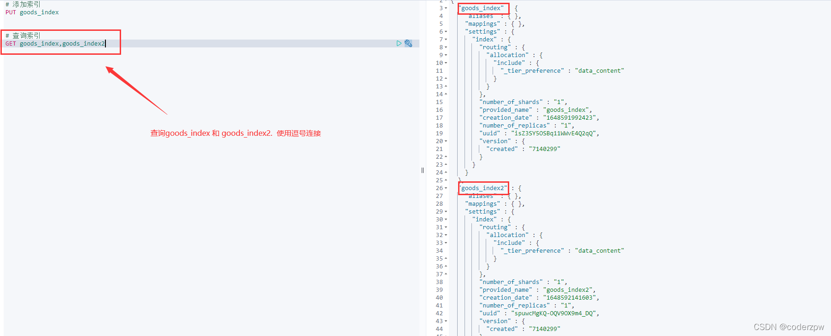Click the fold-end arrow at line 37
The image size is (831, 336).
[x=446, y=274]
